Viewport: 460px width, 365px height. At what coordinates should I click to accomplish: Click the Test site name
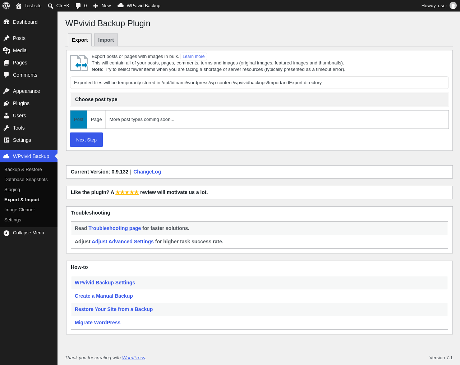click(33, 6)
